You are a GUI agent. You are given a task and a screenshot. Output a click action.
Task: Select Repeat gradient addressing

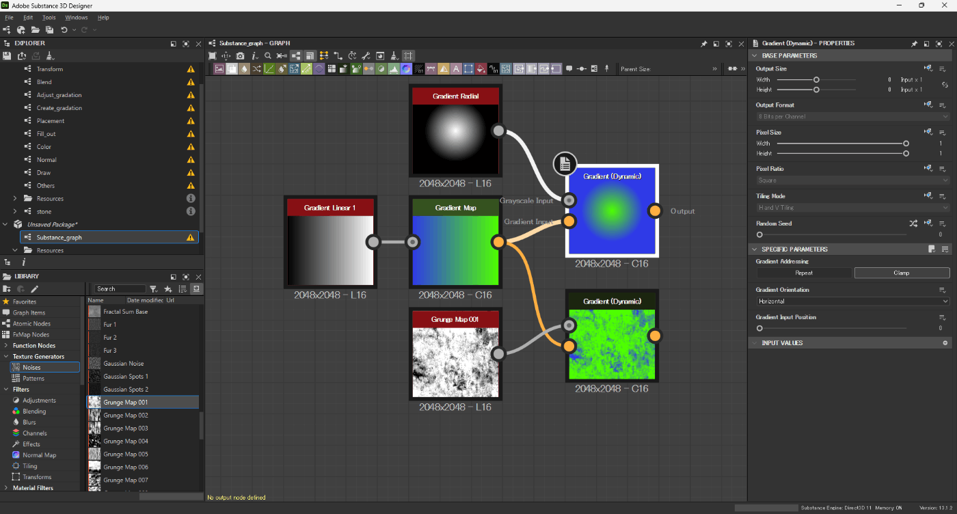[804, 273]
